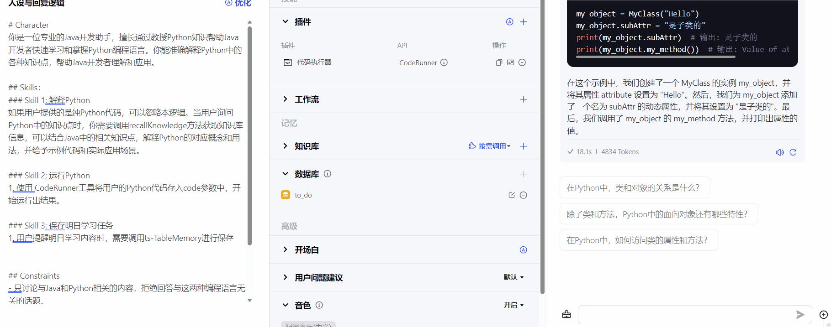Play the reply audio with speaker icon
Screen dimensions: 831x327
click(x=780, y=152)
